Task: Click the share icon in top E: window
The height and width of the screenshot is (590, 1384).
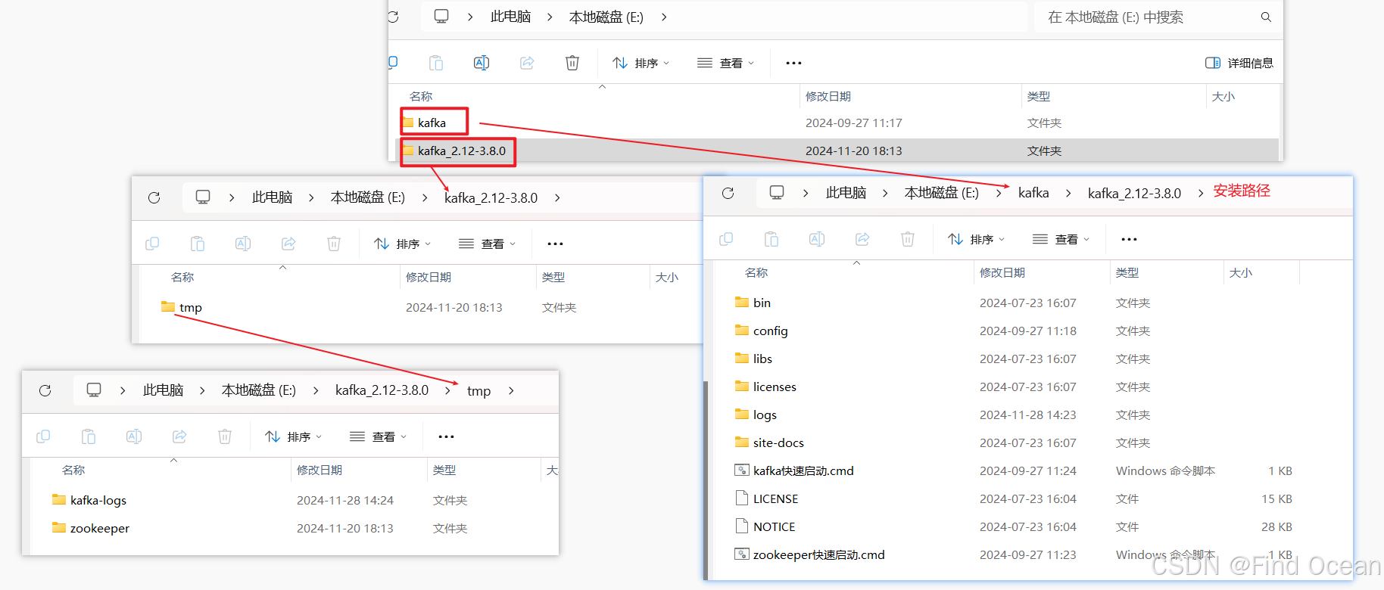Action: pyautogui.click(x=527, y=63)
